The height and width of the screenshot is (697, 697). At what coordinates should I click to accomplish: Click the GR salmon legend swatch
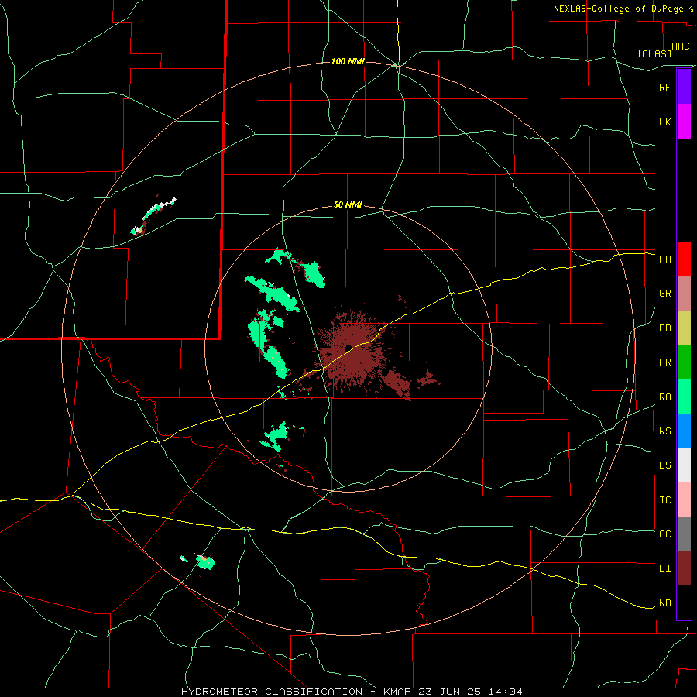point(684,294)
